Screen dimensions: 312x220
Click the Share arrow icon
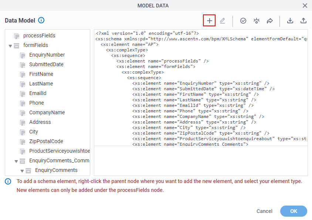[x=269, y=21]
